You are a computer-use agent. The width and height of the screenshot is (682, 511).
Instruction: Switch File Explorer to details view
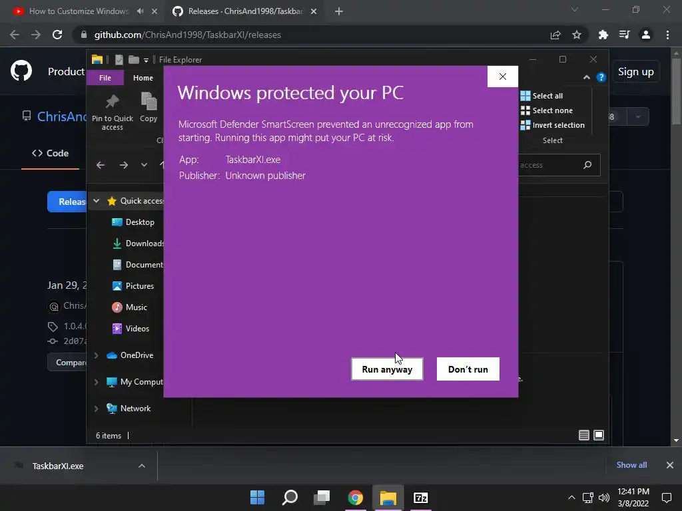pyautogui.click(x=583, y=435)
